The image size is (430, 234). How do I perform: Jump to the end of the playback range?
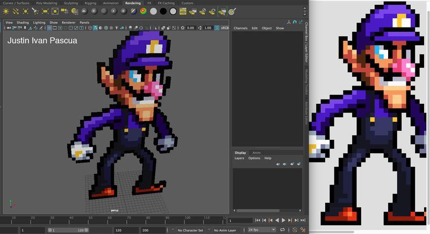point(303,221)
